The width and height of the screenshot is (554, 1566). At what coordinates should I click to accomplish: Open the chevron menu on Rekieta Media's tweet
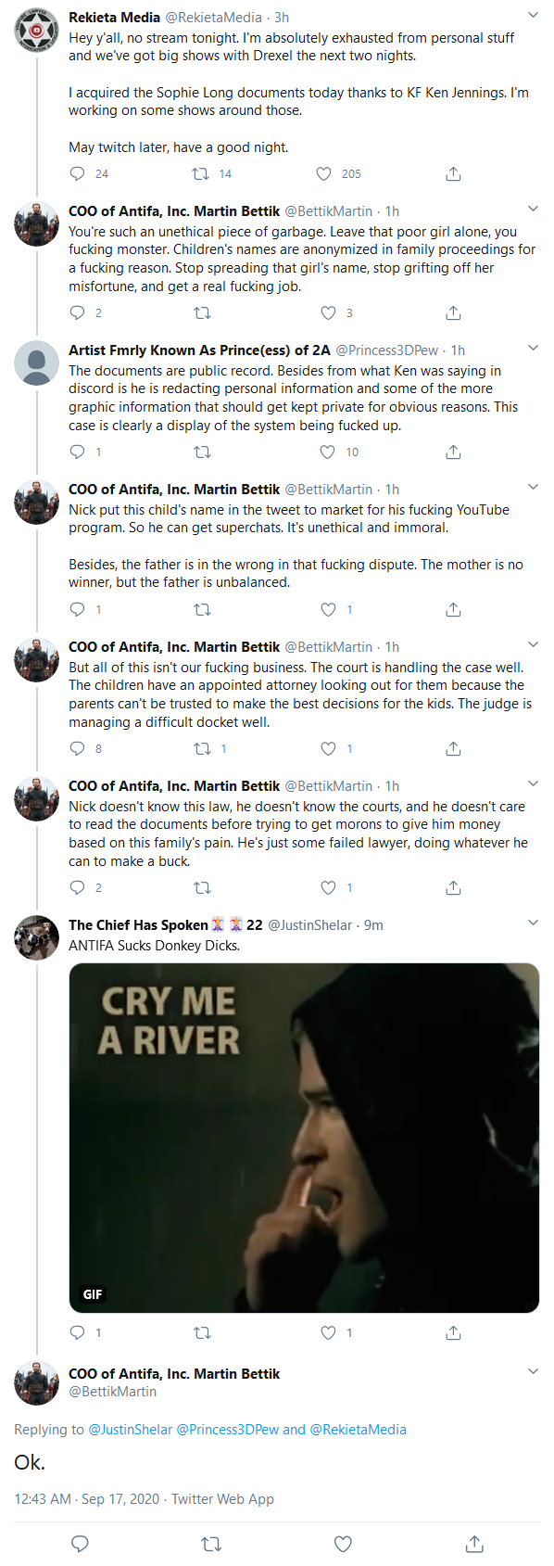click(533, 16)
